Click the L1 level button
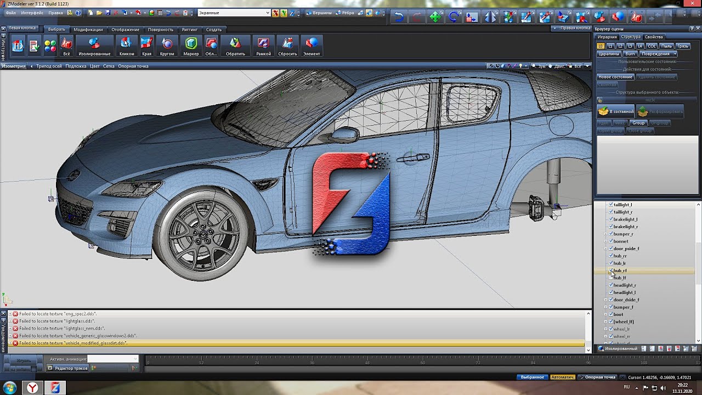This screenshot has width=702, height=395. (x=610, y=46)
